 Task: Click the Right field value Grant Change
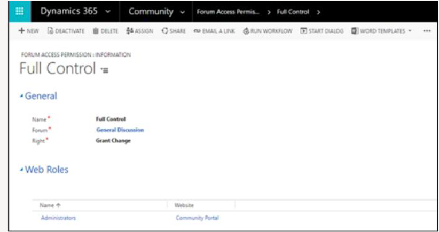(113, 141)
